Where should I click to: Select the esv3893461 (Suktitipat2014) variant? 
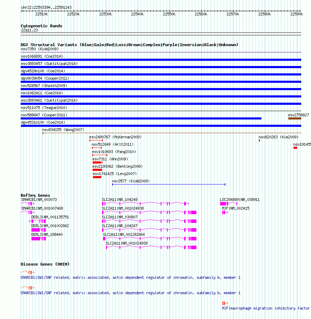pos(161,103)
